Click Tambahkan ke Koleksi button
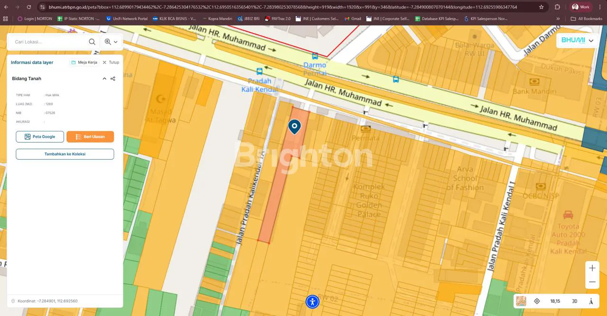This screenshot has height=316, width=607. pos(65,154)
